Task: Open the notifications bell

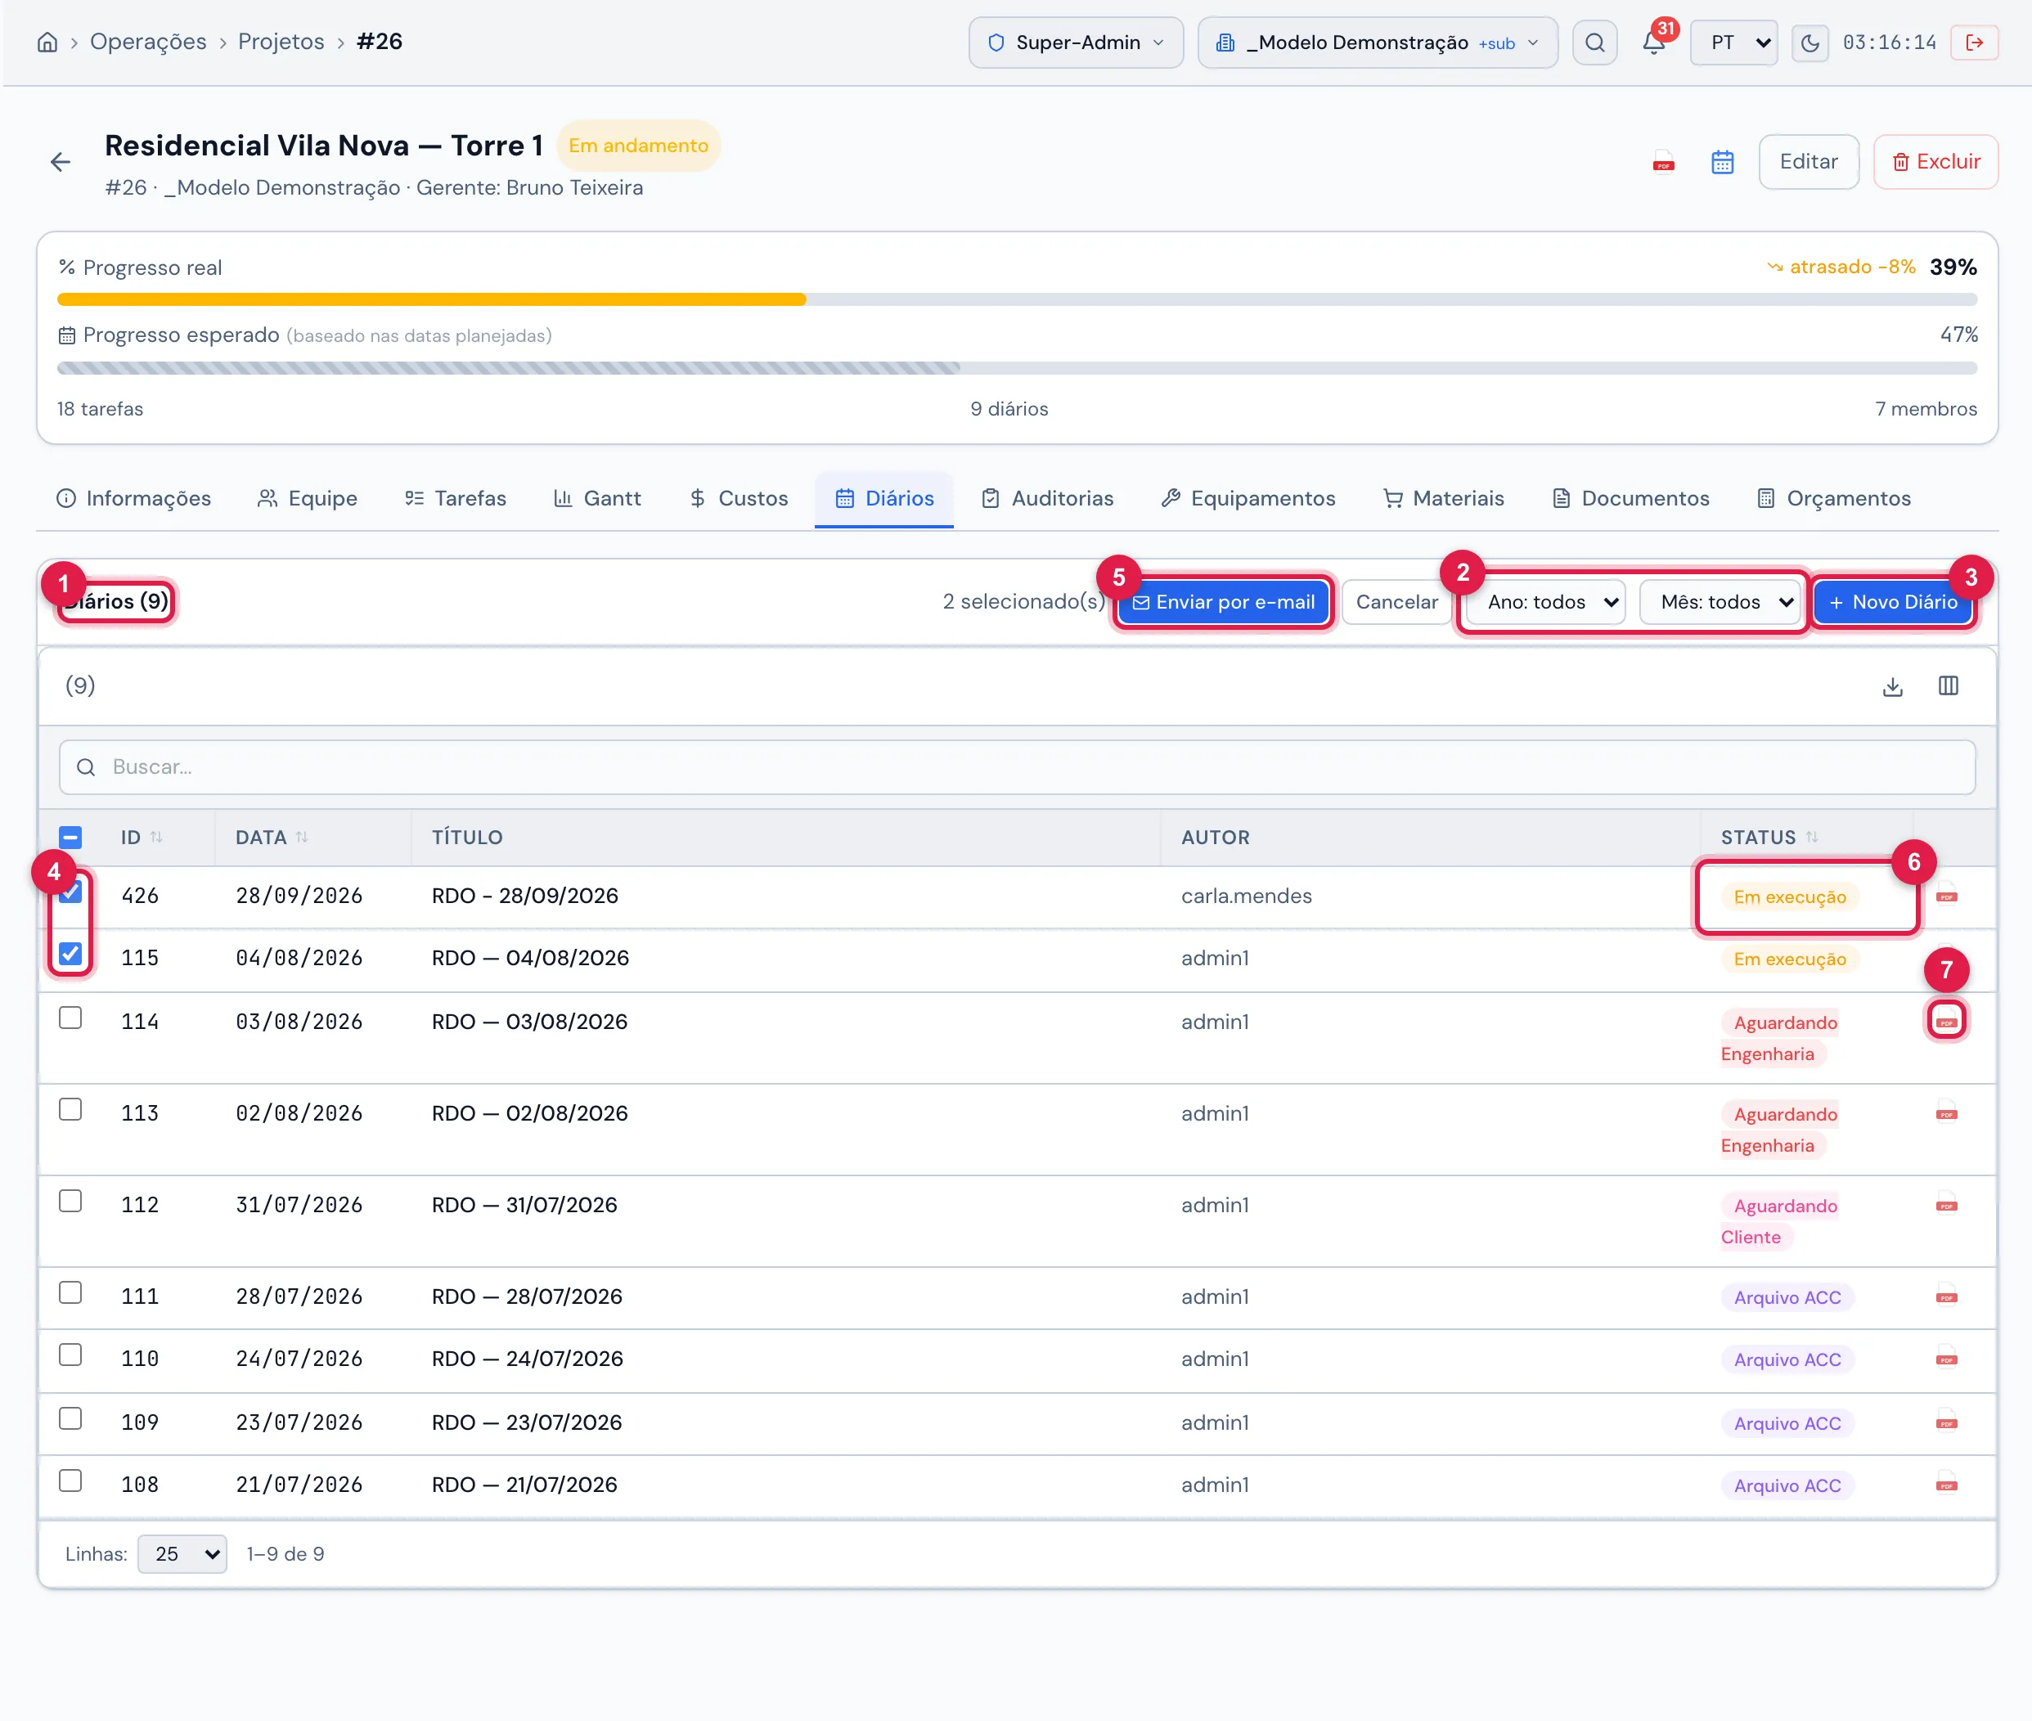Action: pyautogui.click(x=1653, y=42)
